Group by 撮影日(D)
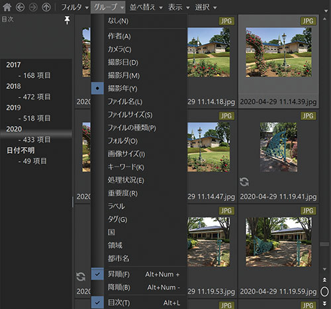Screen dimensions: 331x309 click(138, 62)
